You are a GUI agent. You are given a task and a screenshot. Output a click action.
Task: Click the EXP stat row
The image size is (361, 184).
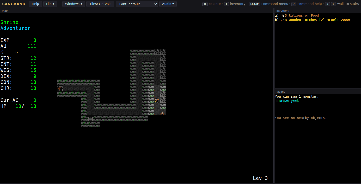pos(18,40)
